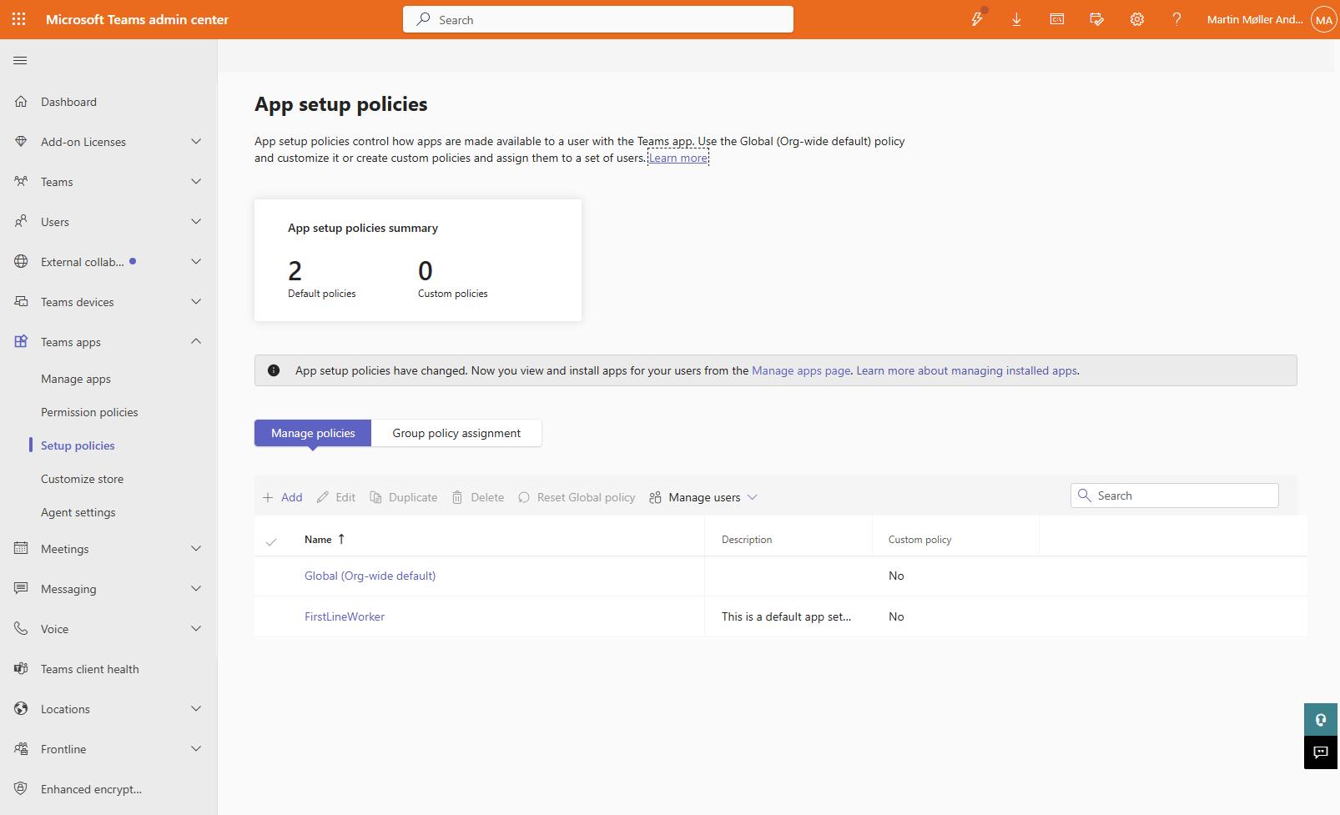This screenshot has width=1340, height=815.
Task: Toggle the select-all checkmark in table header
Action: coord(271,541)
